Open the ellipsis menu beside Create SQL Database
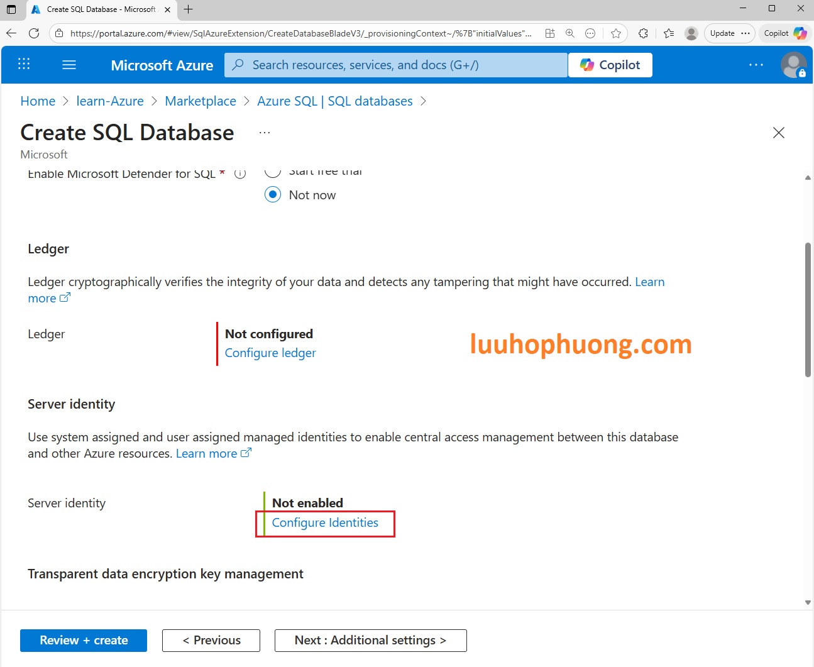Viewport: 814px width, 667px height. (x=265, y=133)
